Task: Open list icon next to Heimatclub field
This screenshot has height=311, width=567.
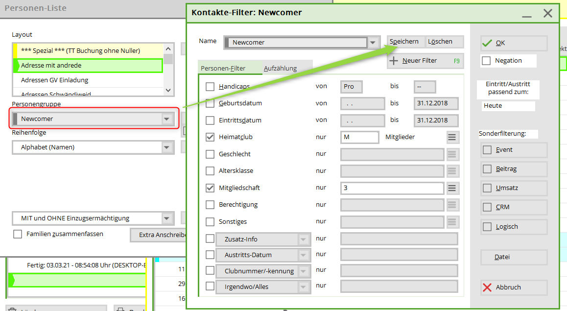Action: point(452,137)
